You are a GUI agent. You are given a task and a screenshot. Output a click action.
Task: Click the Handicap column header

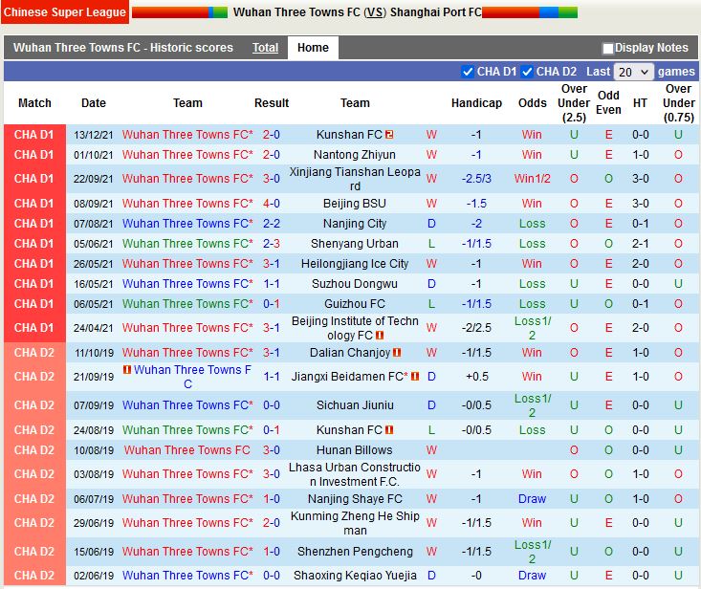click(476, 103)
